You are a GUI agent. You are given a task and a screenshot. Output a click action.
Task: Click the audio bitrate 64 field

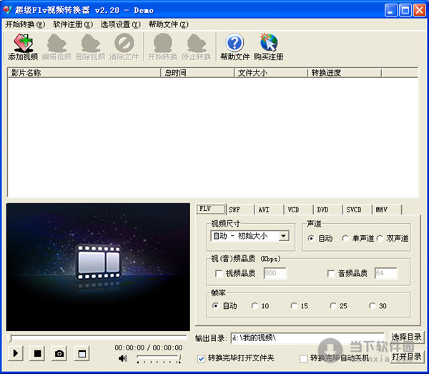(386, 273)
